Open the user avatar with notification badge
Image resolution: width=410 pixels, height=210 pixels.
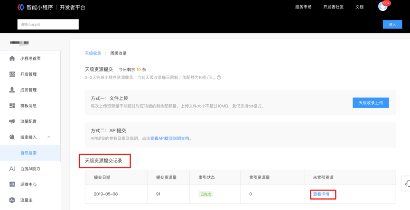(x=383, y=7)
